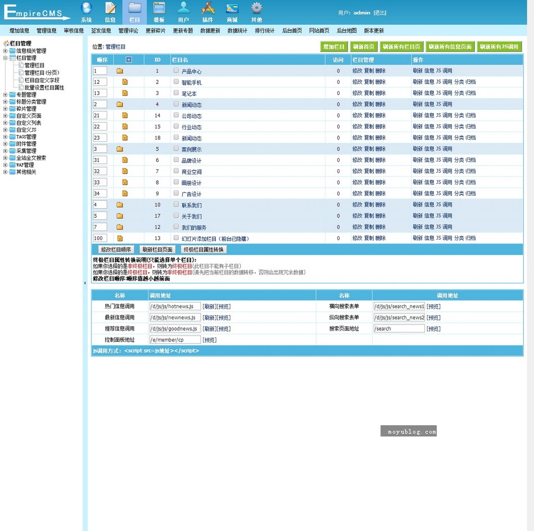Select the 栏目 folder icon in top bar
The height and width of the screenshot is (531, 534).
click(x=134, y=12)
